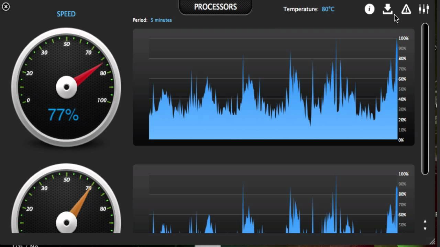Screen dimensions: 440x247
Task: Click the 100% label on top graph
Action: tap(404, 38)
